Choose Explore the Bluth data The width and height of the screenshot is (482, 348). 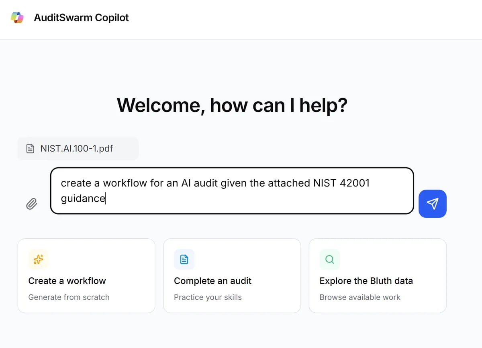point(377,276)
